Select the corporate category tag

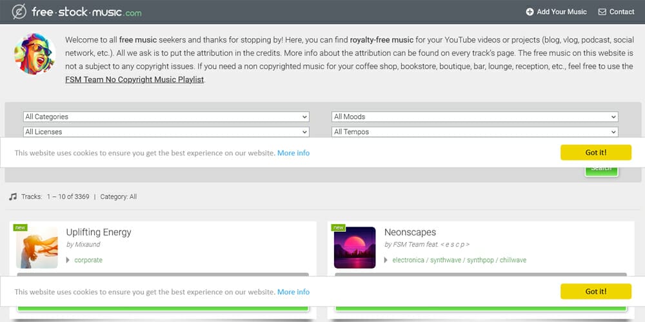tap(88, 260)
